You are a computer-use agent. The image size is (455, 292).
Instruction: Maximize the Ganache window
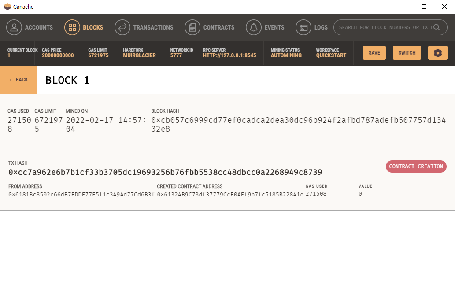click(x=424, y=7)
